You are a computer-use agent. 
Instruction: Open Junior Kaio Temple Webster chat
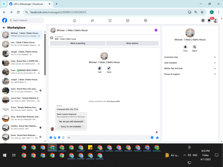(22, 100)
